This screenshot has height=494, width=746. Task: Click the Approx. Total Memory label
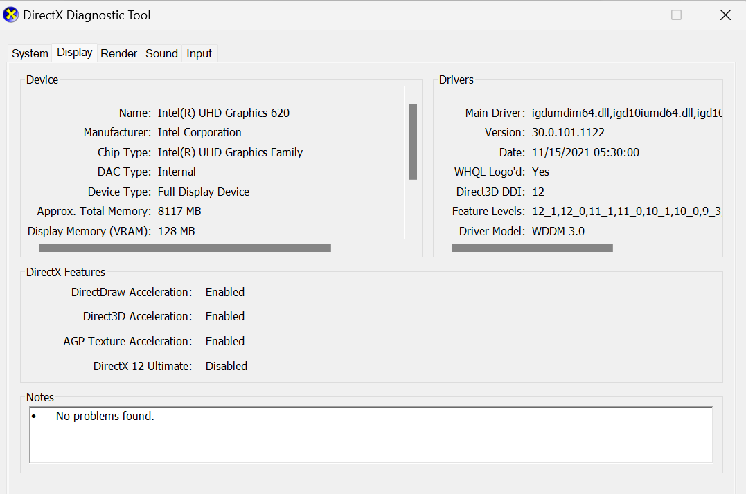tap(94, 212)
